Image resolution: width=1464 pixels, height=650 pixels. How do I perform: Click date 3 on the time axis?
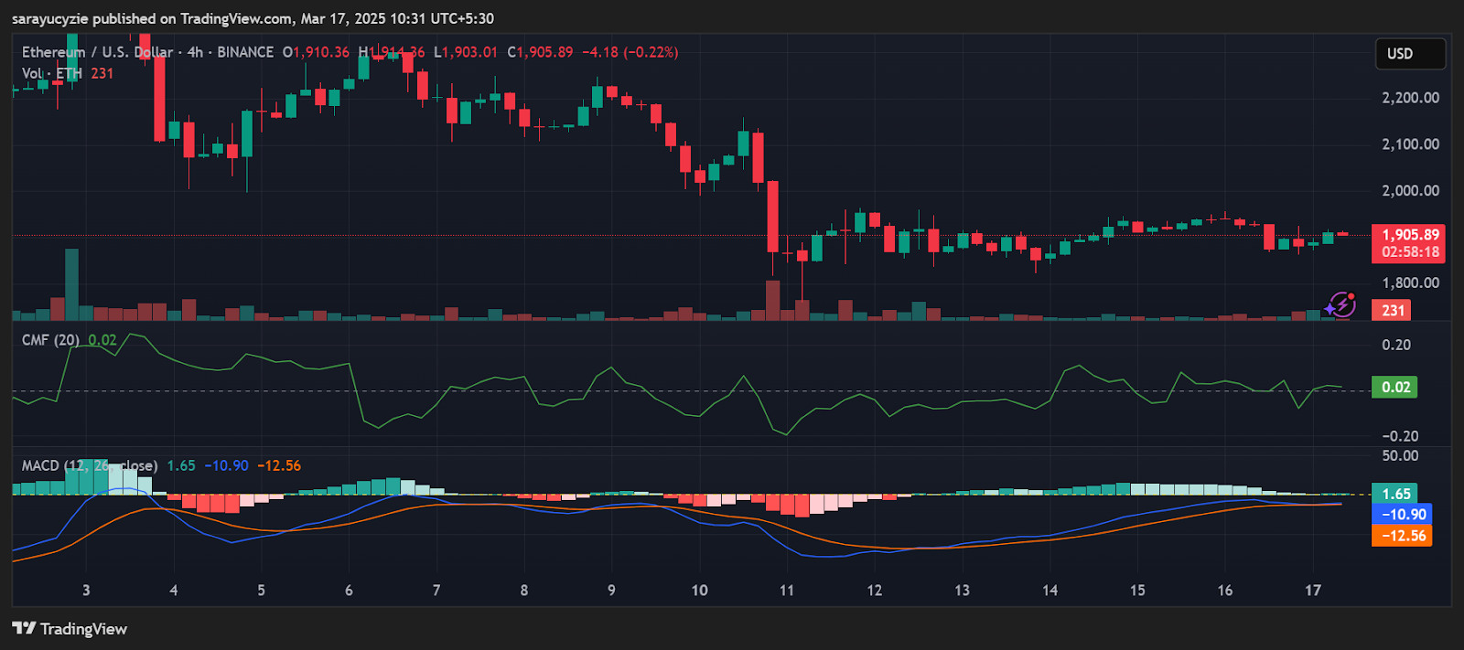86,591
